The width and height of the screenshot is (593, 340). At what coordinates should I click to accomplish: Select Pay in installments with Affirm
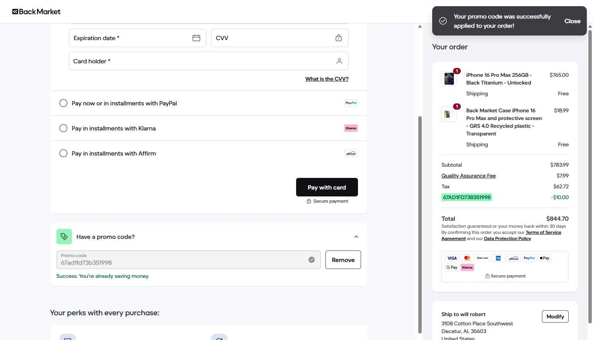click(x=63, y=153)
